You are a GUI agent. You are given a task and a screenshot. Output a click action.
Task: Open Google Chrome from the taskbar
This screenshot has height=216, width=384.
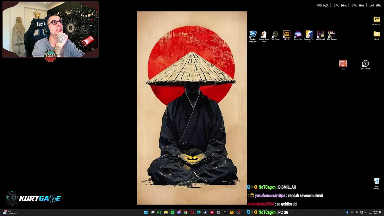tap(185, 212)
